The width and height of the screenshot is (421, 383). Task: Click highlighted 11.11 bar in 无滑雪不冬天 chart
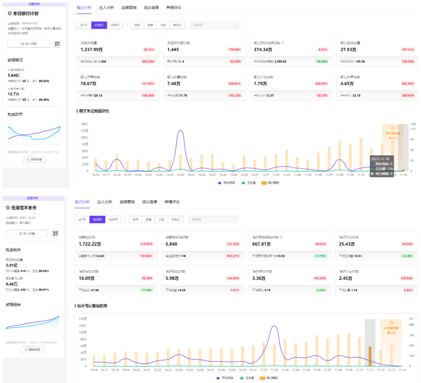tap(370, 356)
